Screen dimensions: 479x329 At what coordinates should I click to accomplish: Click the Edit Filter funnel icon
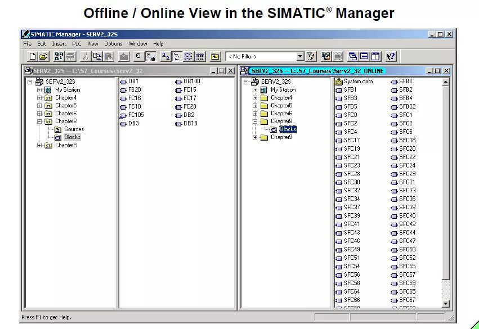click(311, 56)
